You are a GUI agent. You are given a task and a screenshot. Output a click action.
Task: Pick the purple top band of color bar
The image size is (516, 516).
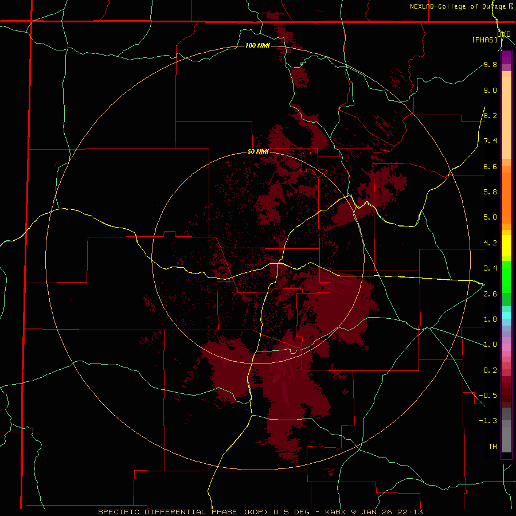[x=506, y=57]
